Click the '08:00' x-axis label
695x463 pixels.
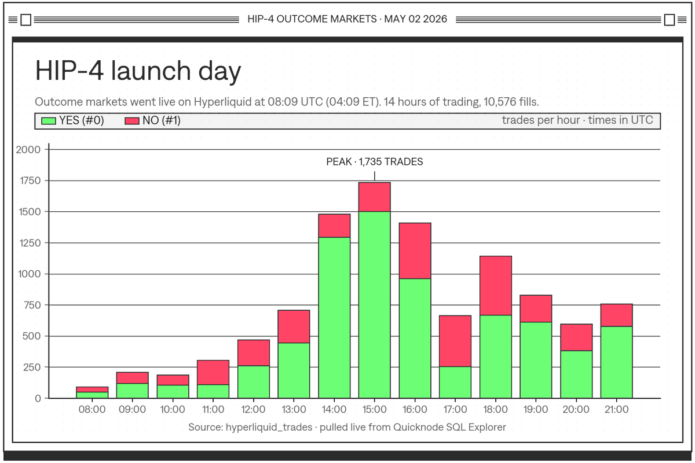(92, 409)
